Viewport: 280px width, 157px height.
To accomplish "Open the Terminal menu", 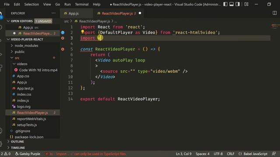I will (x=82, y=4).
